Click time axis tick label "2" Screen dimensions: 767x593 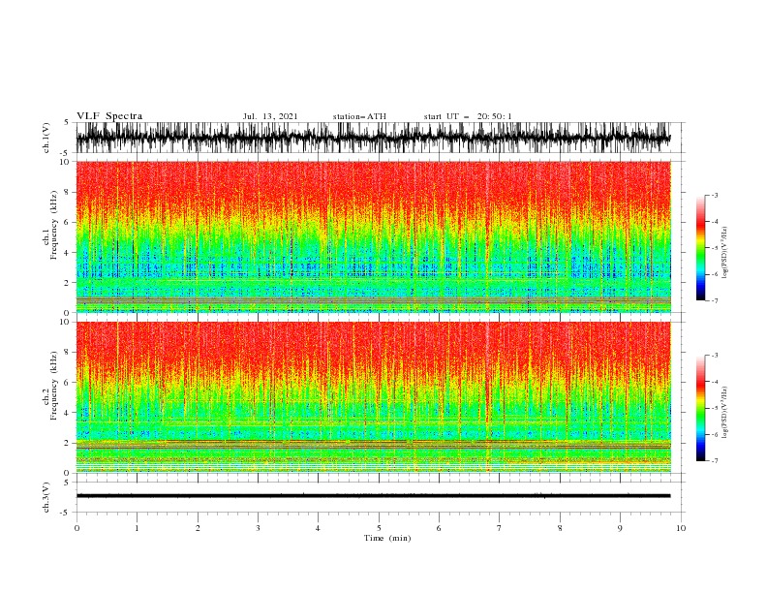coord(198,528)
